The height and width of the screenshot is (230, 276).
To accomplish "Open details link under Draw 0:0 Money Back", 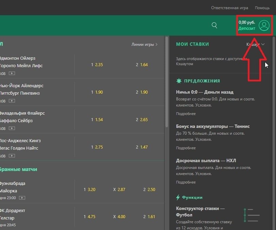I will coord(186,114).
